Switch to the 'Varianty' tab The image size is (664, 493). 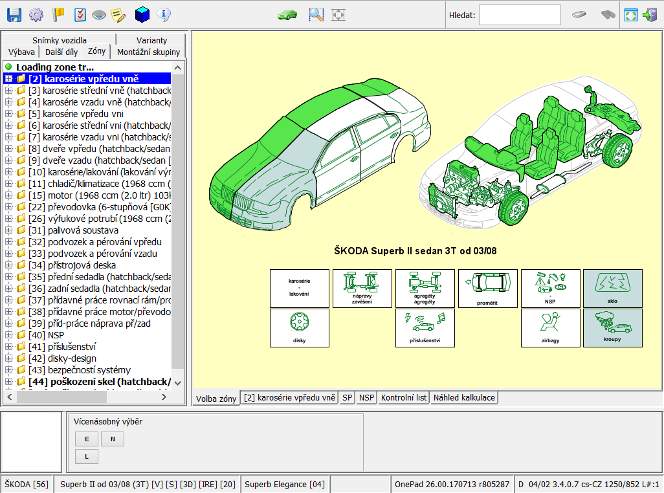(151, 39)
